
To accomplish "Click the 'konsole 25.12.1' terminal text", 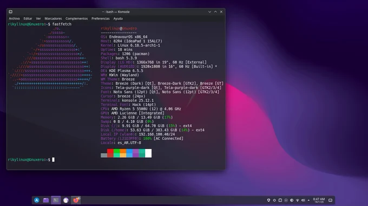I will coord(138,100).
